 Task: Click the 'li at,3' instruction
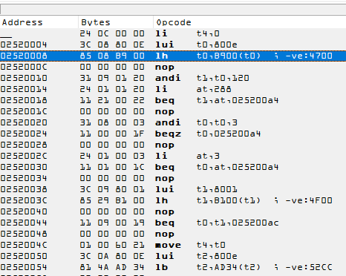coord(187,156)
